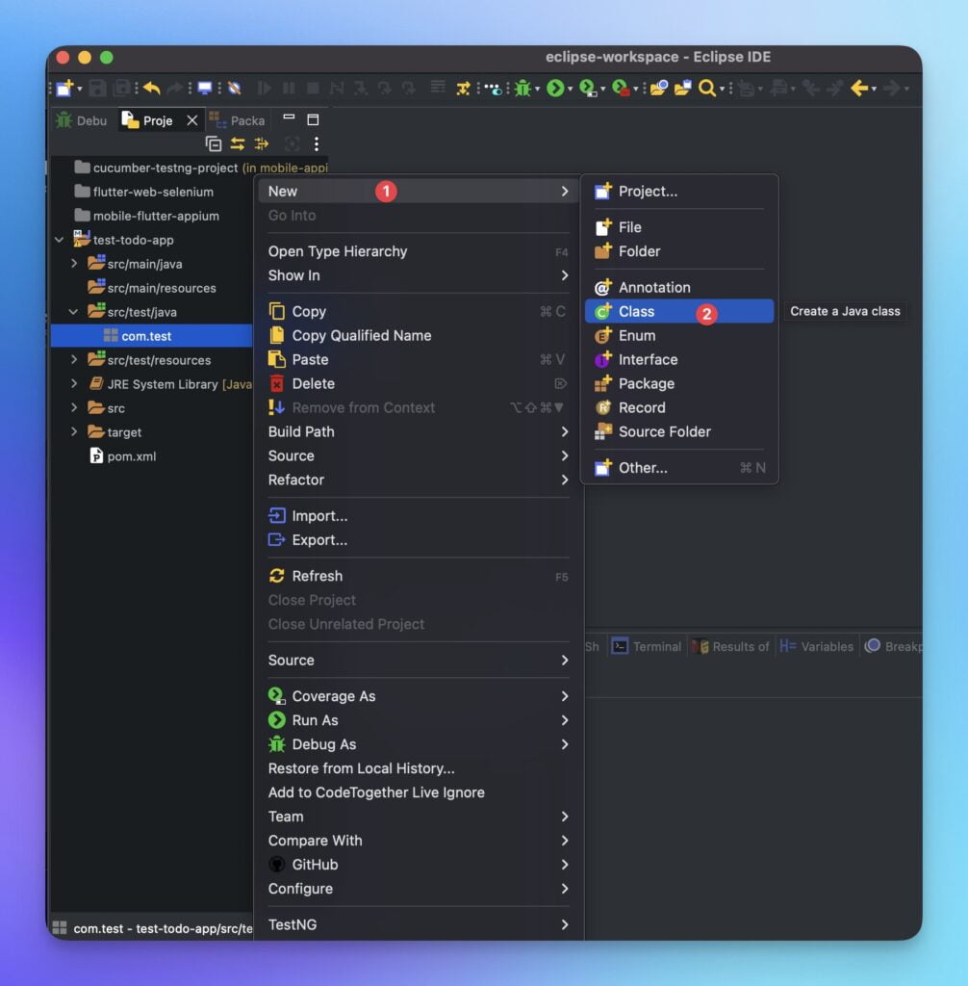This screenshot has height=986, width=968.
Task: Create a new Class from the submenu
Action: pos(679,311)
